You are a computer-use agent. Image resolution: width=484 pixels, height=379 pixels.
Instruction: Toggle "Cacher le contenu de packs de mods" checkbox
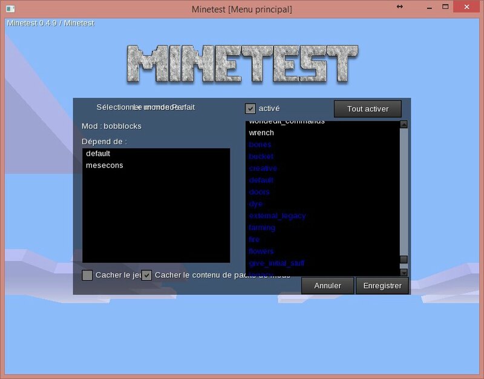pyautogui.click(x=146, y=275)
